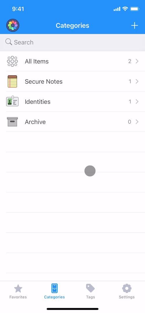The image size is (145, 313).
Task: Expand Identities with its chevron
Action: 137,102
